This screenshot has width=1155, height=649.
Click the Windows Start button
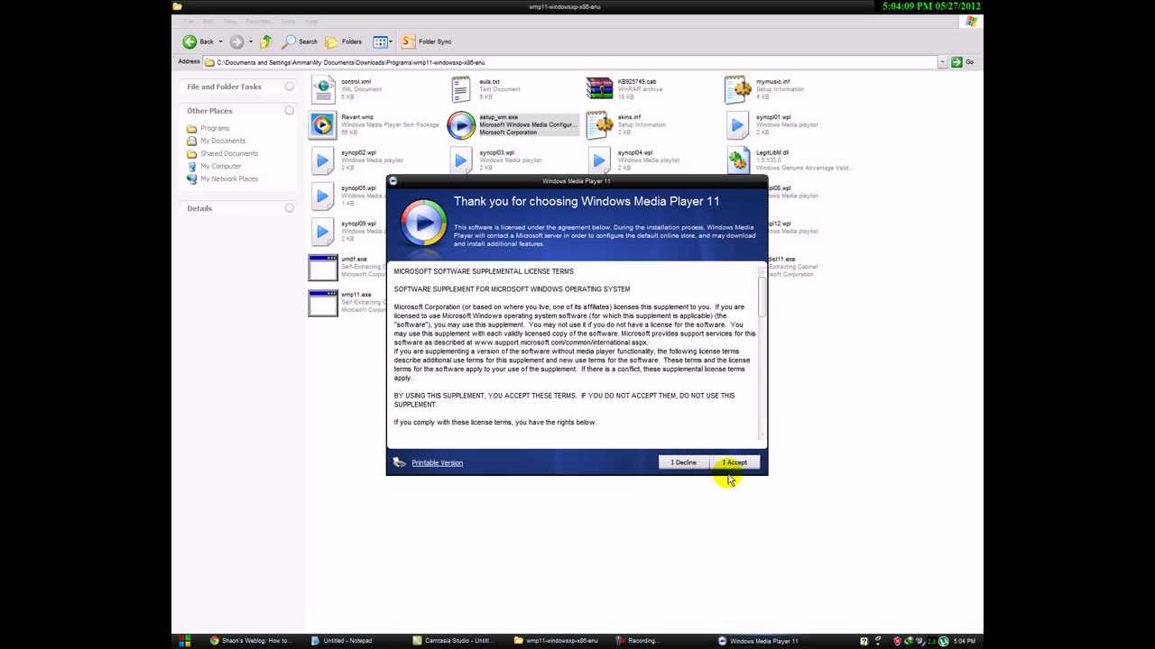(x=185, y=641)
